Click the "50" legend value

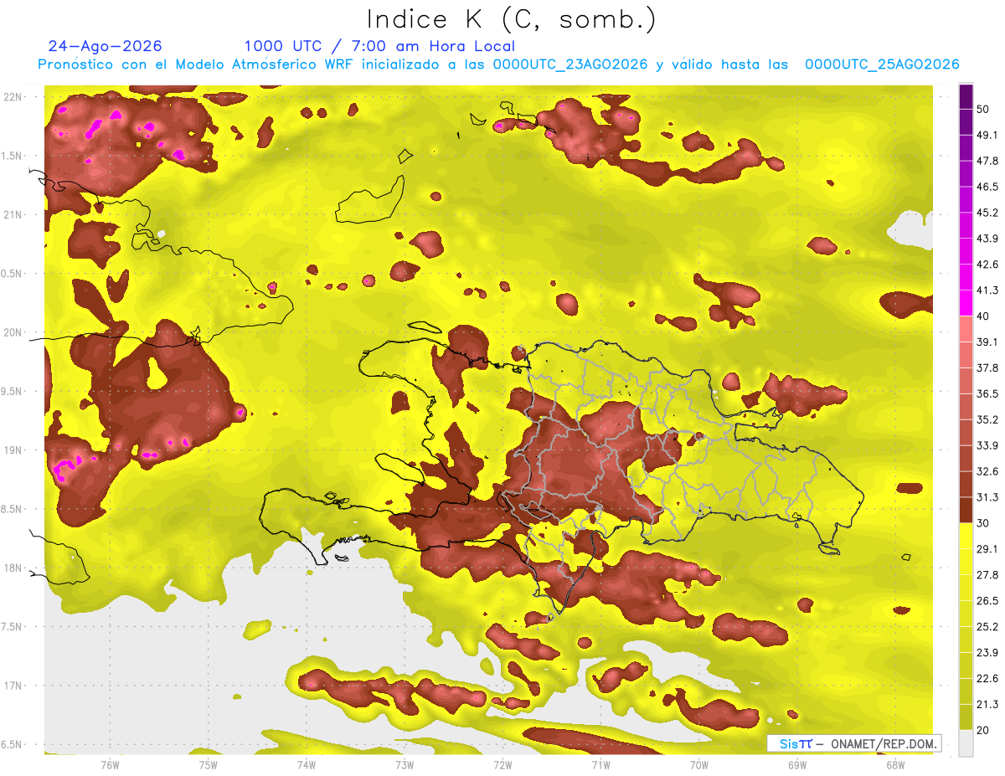click(984, 110)
